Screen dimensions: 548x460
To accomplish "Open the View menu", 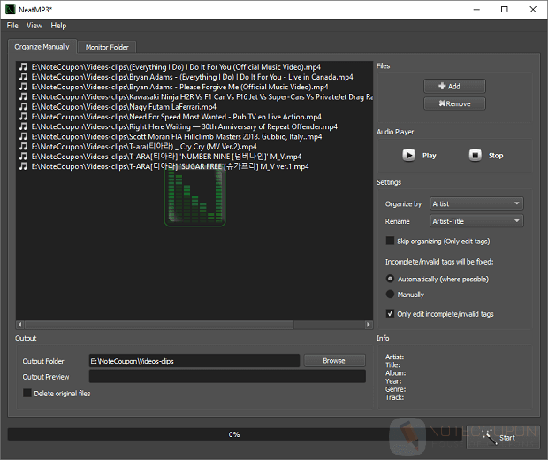I will [34, 26].
